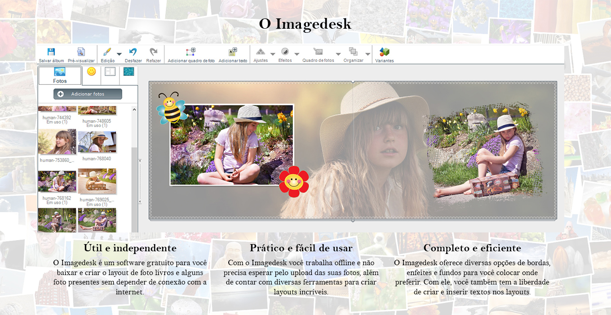Switch to the Fotos tab
This screenshot has width=611, height=315.
(60, 75)
